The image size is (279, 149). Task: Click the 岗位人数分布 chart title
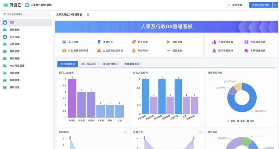click(x=140, y=73)
